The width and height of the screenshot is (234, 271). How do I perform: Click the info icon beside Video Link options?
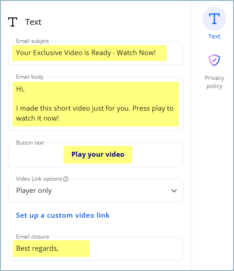pyautogui.click(x=66, y=179)
